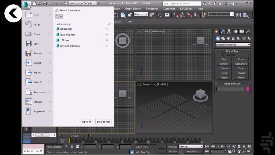
Task: Open the Rendering menu
Action: click(x=152, y=9)
